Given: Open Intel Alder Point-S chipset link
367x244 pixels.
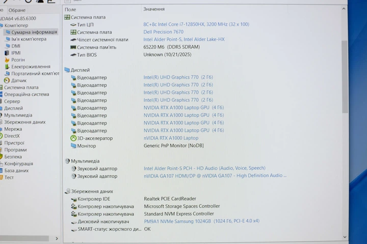Looking at the screenshot, I should click(x=183, y=39).
